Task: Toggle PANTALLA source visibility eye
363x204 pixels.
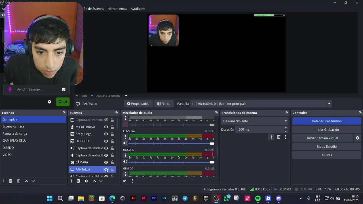Action: click(106, 169)
